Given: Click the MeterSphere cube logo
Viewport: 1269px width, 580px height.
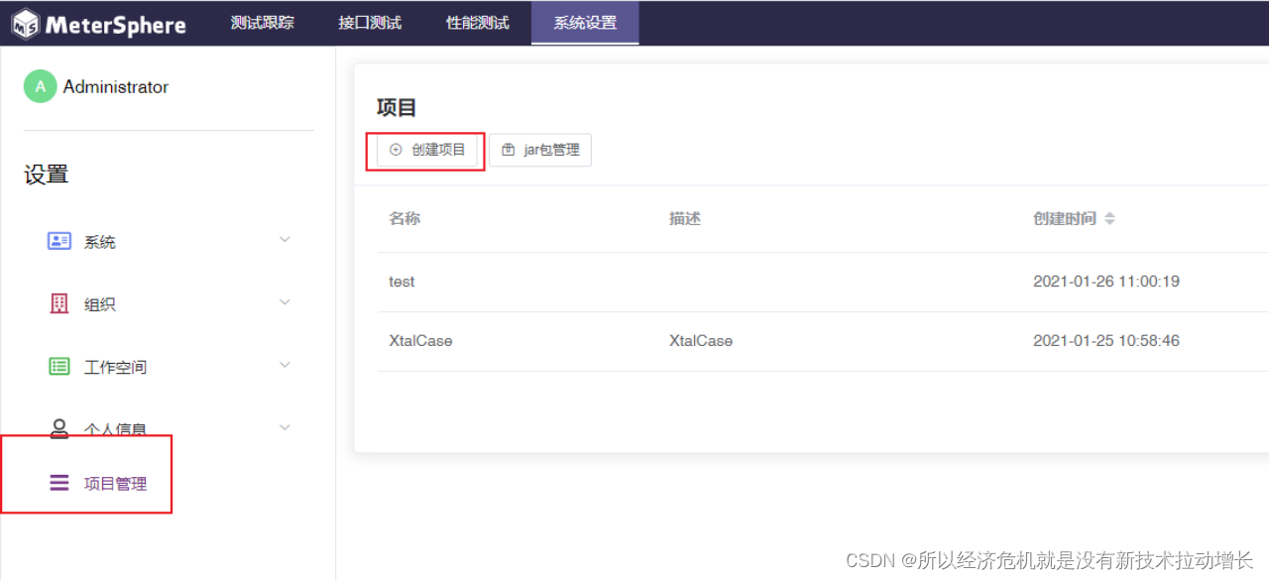Looking at the screenshot, I should [25, 23].
